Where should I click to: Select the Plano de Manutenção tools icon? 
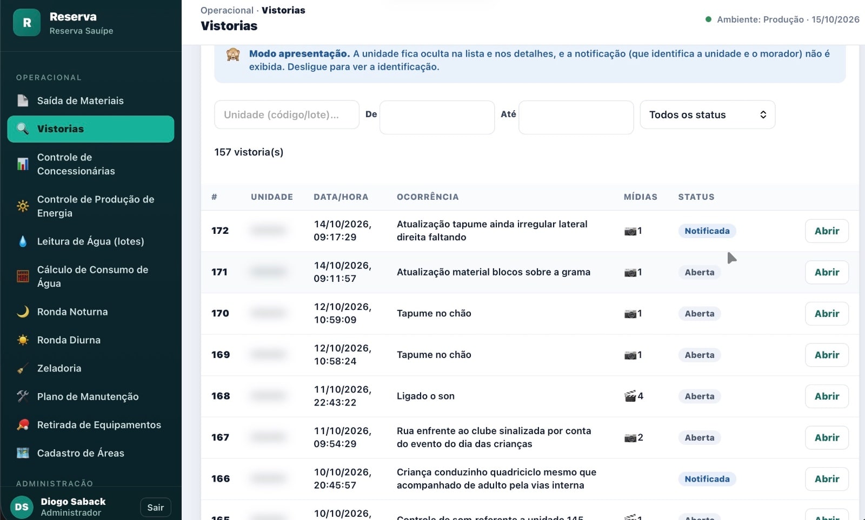[x=23, y=396]
